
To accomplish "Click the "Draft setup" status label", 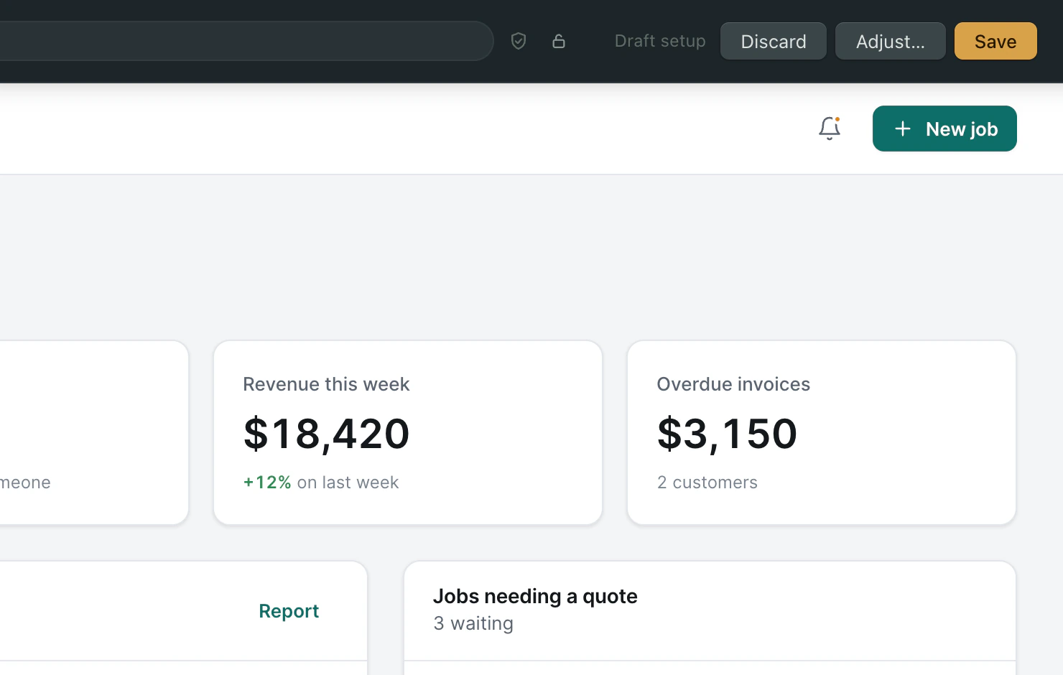I will pos(660,41).
